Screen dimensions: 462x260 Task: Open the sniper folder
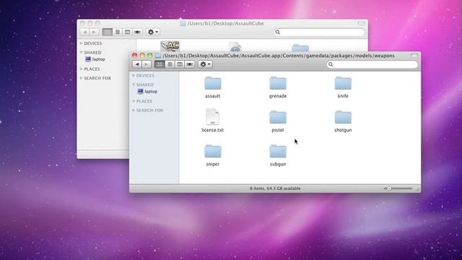(x=212, y=151)
